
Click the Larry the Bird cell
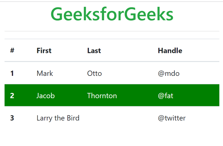(x=58, y=118)
